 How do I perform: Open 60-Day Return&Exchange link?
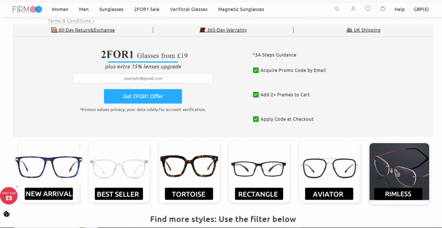pos(83,30)
